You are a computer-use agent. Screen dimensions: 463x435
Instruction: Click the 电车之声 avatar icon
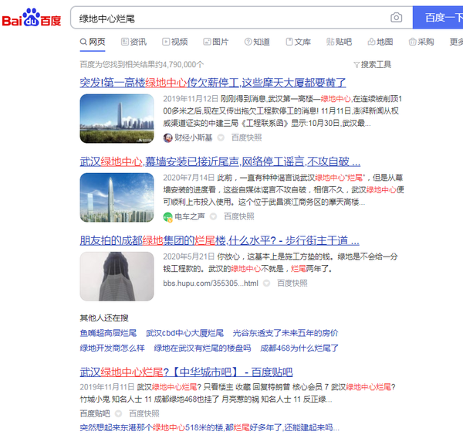(167, 217)
